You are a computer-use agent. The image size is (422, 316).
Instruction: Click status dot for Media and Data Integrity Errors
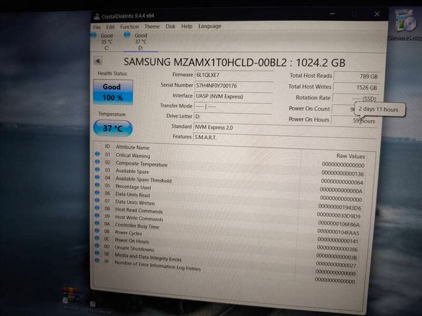pos(97,253)
